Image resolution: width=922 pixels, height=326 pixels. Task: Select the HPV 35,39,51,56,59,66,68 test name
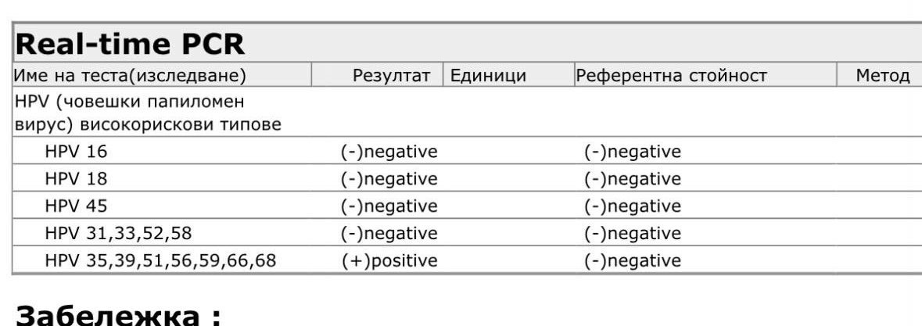coord(160,261)
